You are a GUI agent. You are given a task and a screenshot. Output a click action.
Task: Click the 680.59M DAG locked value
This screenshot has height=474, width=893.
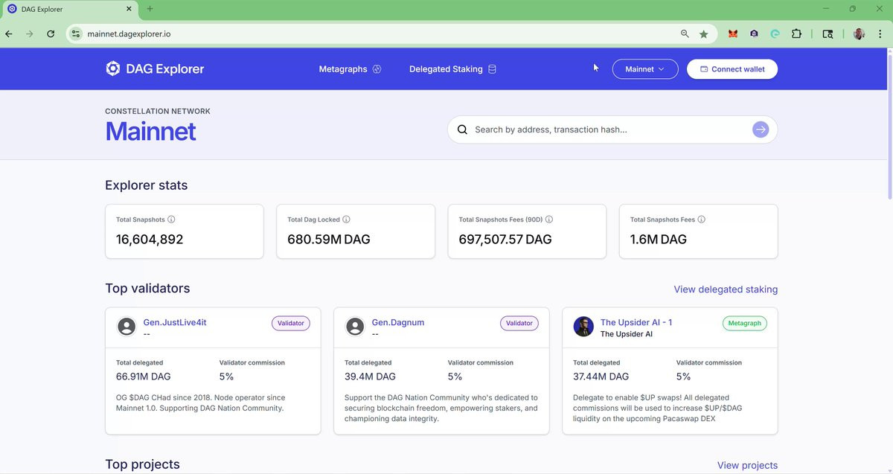(x=329, y=240)
